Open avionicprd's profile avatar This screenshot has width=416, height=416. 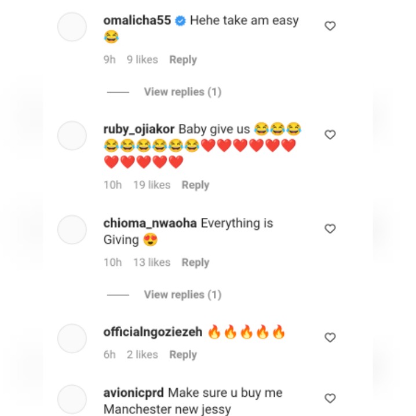coord(72,399)
